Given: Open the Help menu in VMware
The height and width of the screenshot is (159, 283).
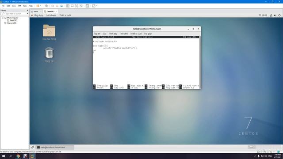Looking at the screenshot, I should (31, 6).
